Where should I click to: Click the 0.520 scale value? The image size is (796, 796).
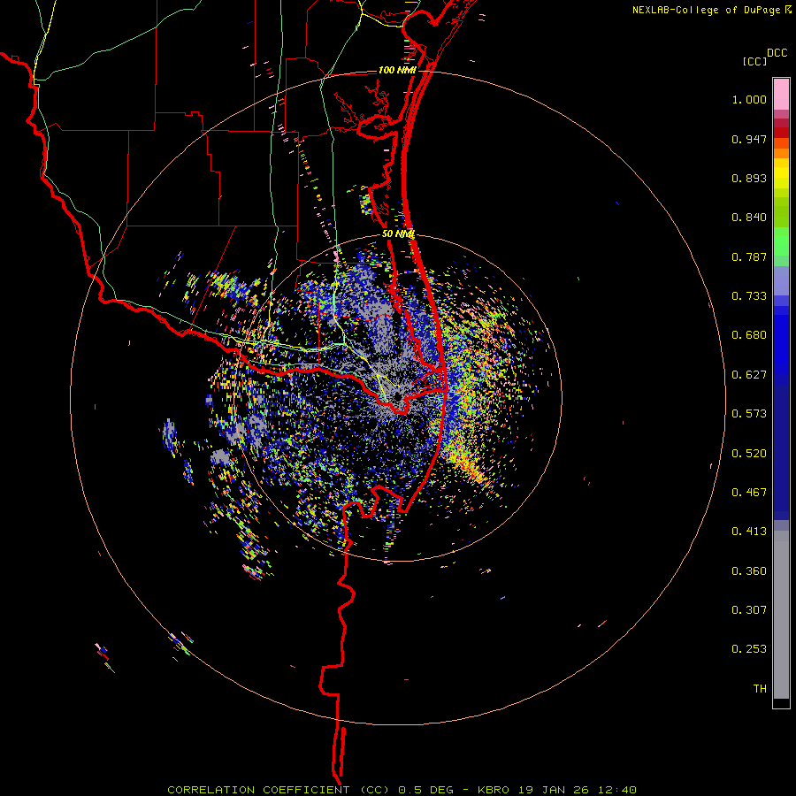[x=749, y=454]
